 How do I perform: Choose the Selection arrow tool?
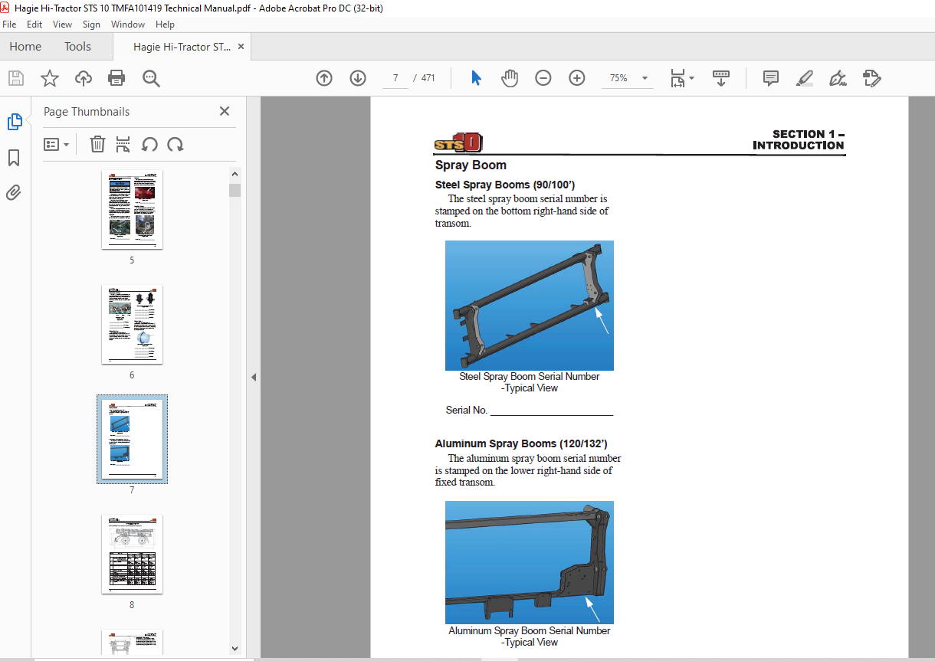(476, 78)
